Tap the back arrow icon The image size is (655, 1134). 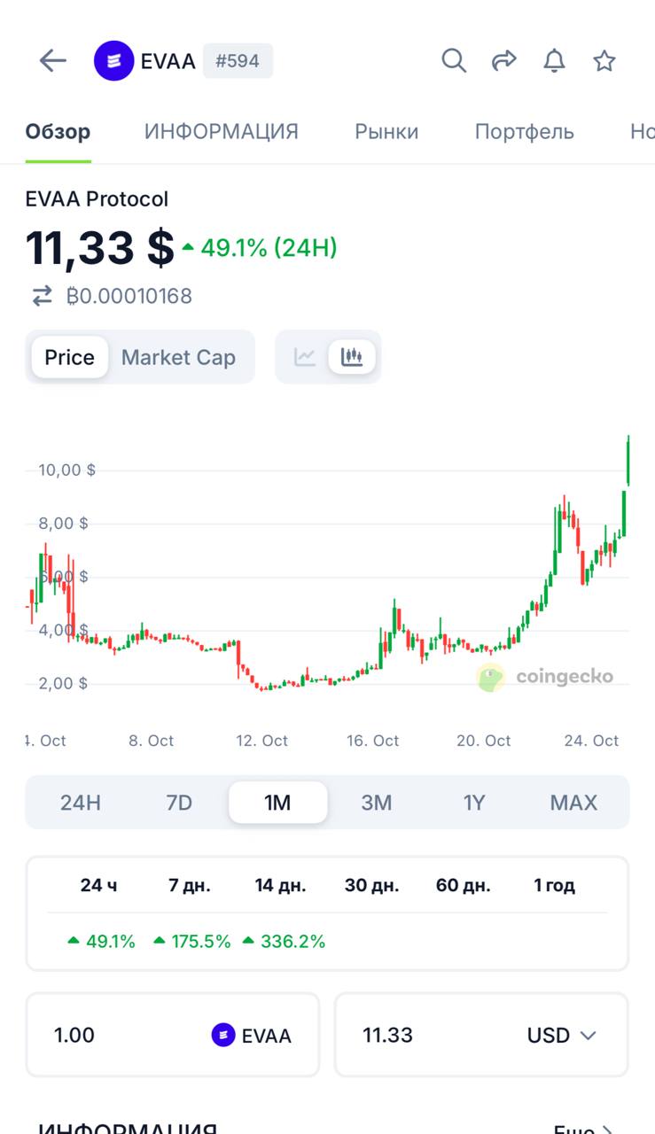pos(53,61)
